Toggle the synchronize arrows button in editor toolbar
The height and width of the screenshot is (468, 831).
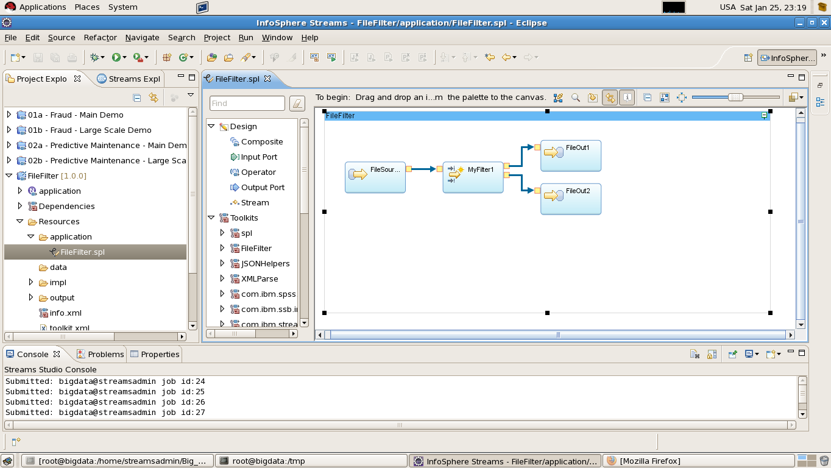[610, 97]
